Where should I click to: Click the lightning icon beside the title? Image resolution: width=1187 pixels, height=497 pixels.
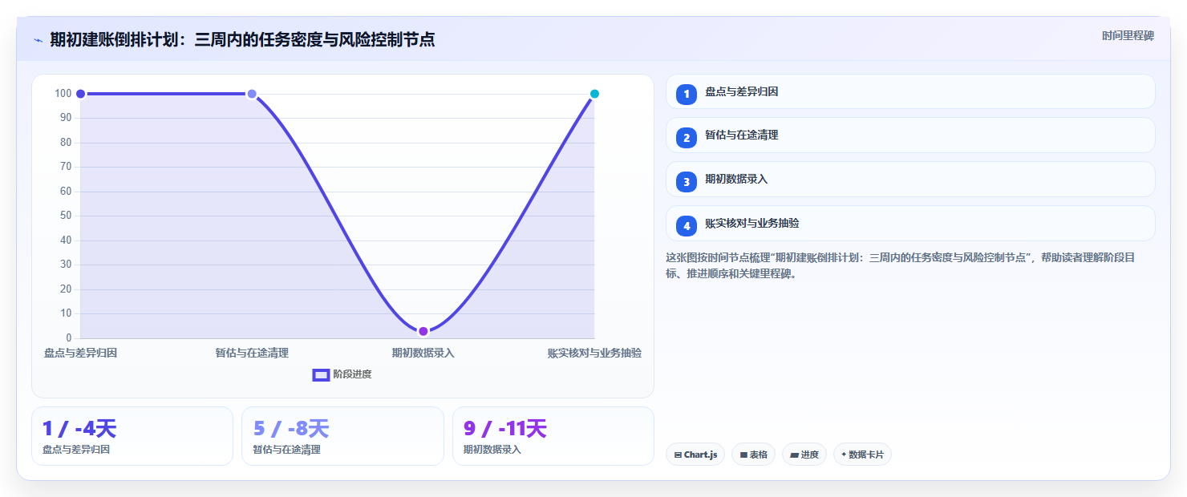click(x=38, y=39)
